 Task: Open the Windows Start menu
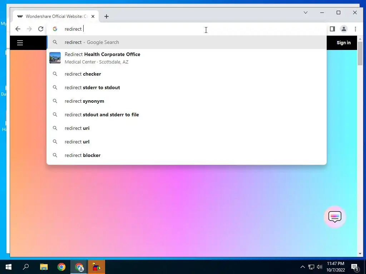[x=9, y=267]
